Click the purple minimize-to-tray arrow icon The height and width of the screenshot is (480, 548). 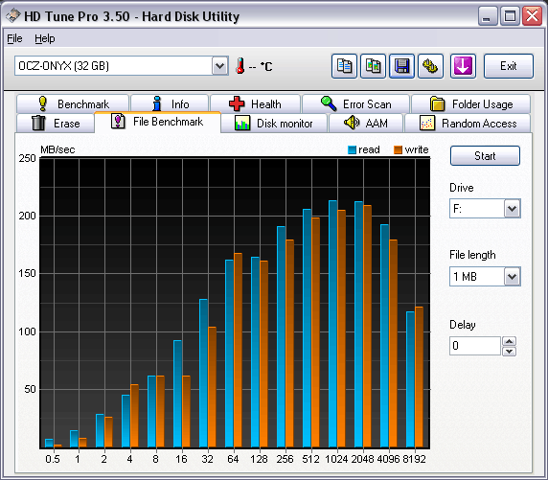(463, 66)
